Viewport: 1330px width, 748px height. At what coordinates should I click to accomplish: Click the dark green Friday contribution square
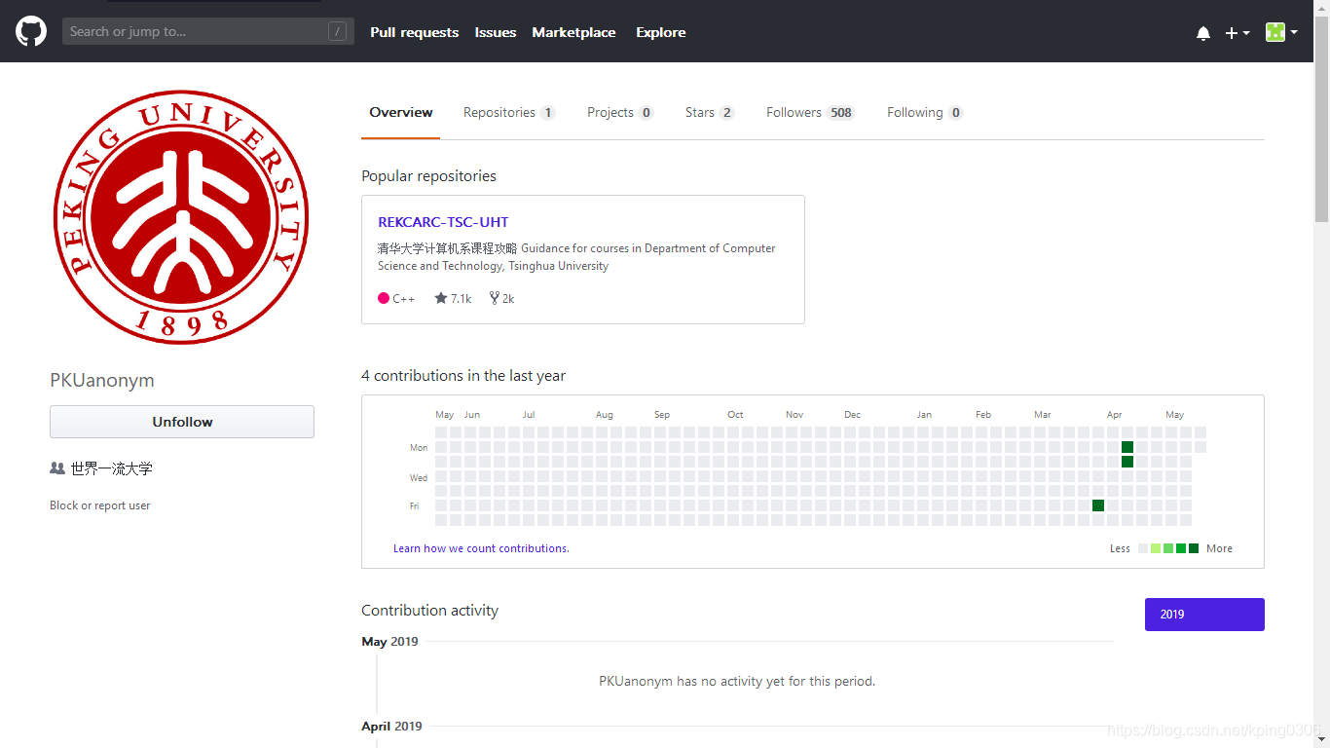click(1098, 505)
